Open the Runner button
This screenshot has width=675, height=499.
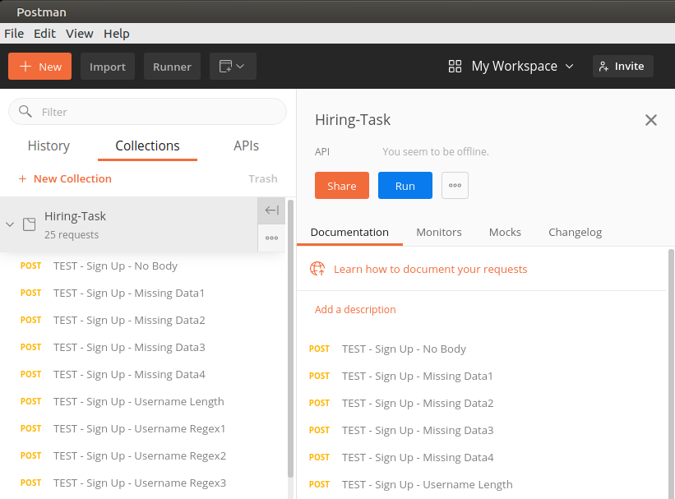click(172, 67)
